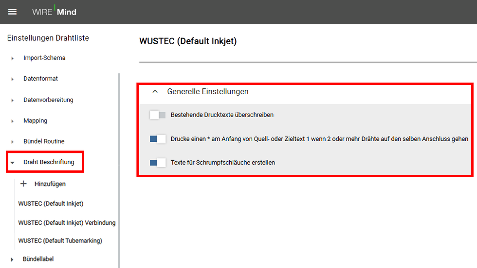477x268 pixels.
Task: Expand the Datenformat arrow
Action: click(x=12, y=79)
